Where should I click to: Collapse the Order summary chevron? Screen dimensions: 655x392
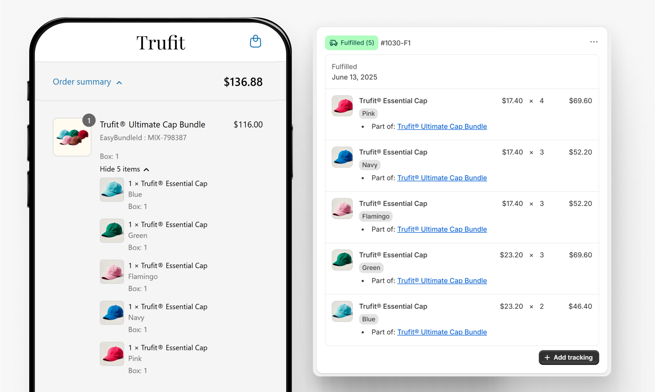pyautogui.click(x=119, y=83)
